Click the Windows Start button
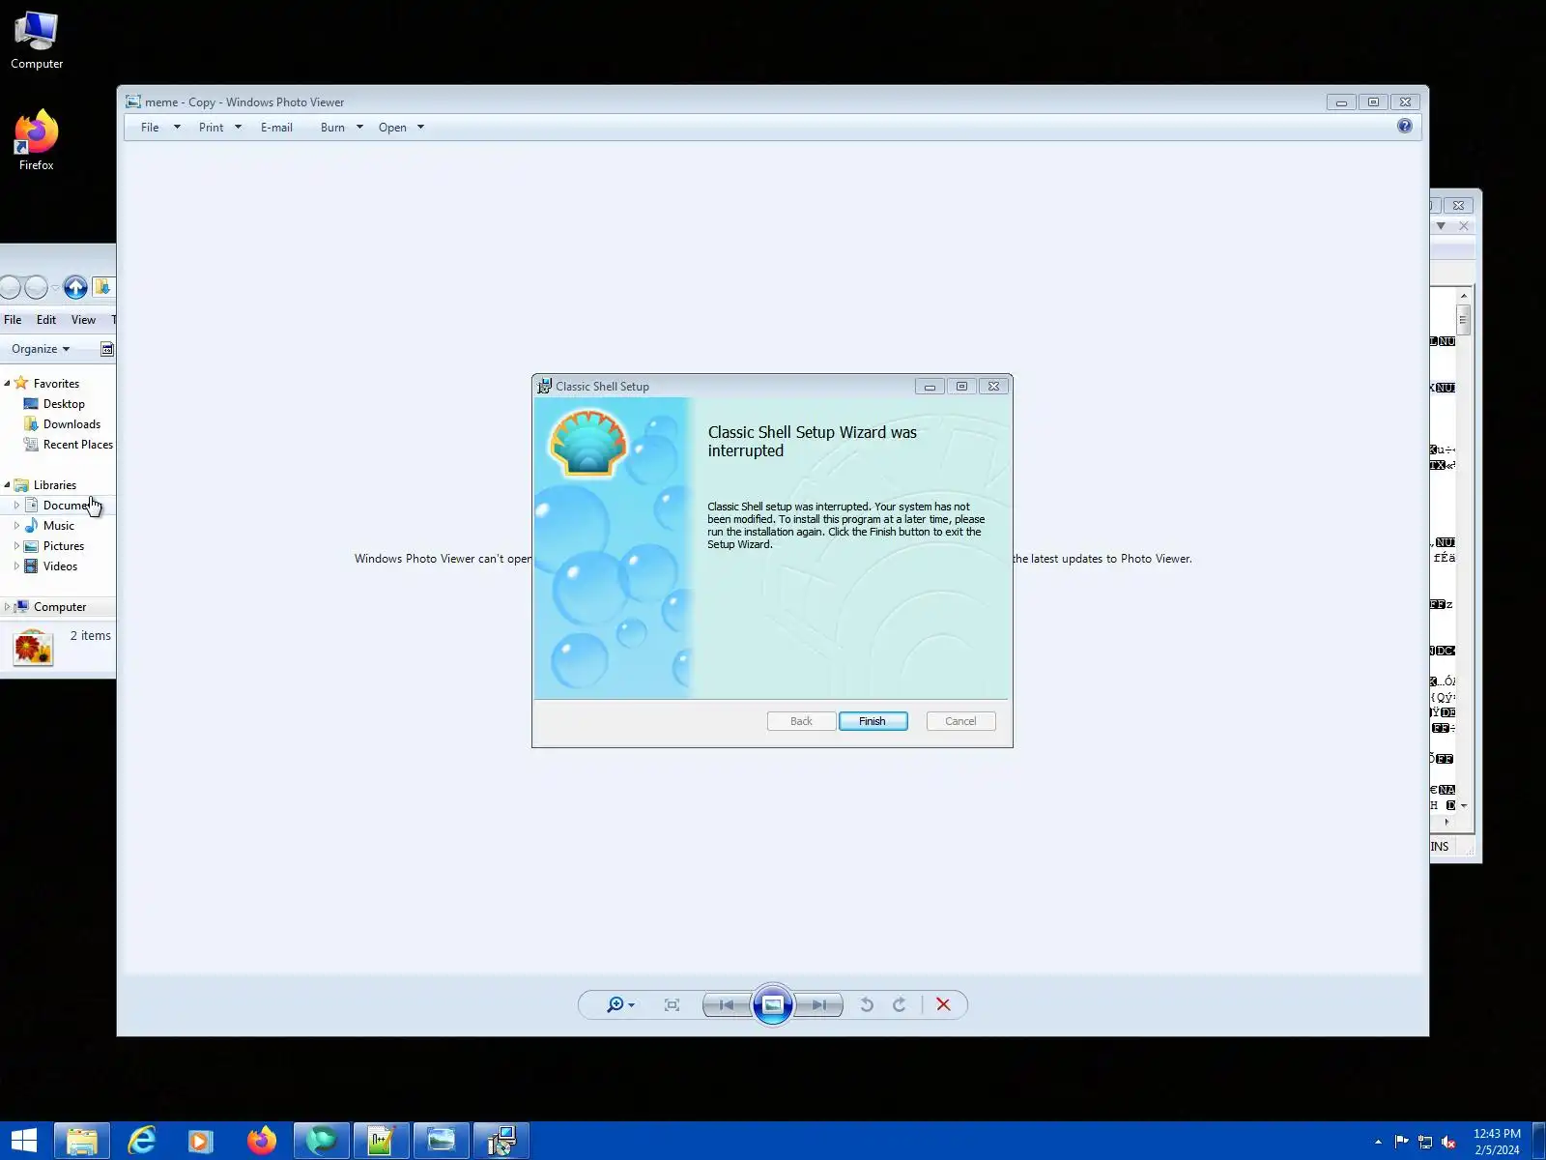1546x1160 pixels. click(23, 1141)
